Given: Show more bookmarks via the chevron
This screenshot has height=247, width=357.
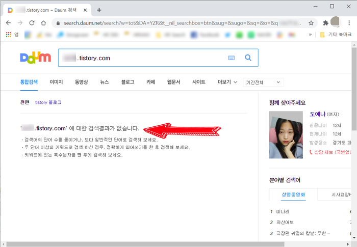Looking at the screenshot, I should pos(310,35).
